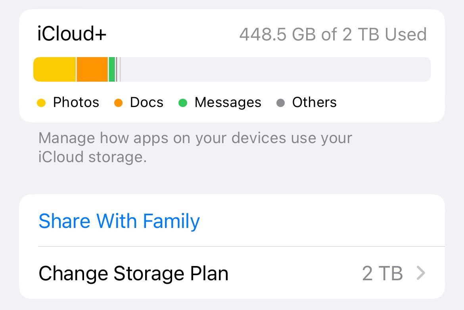
Task: Select the orange Docs segment in storage bar
Action: coord(91,69)
